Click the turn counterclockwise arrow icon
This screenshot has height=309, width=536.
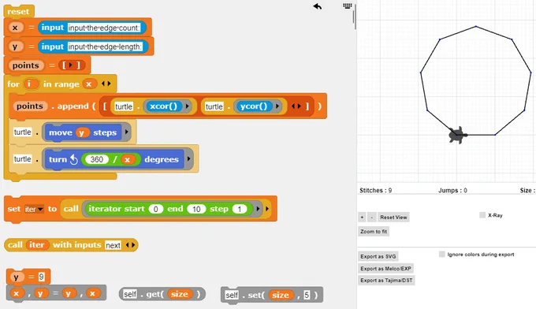(x=74, y=159)
